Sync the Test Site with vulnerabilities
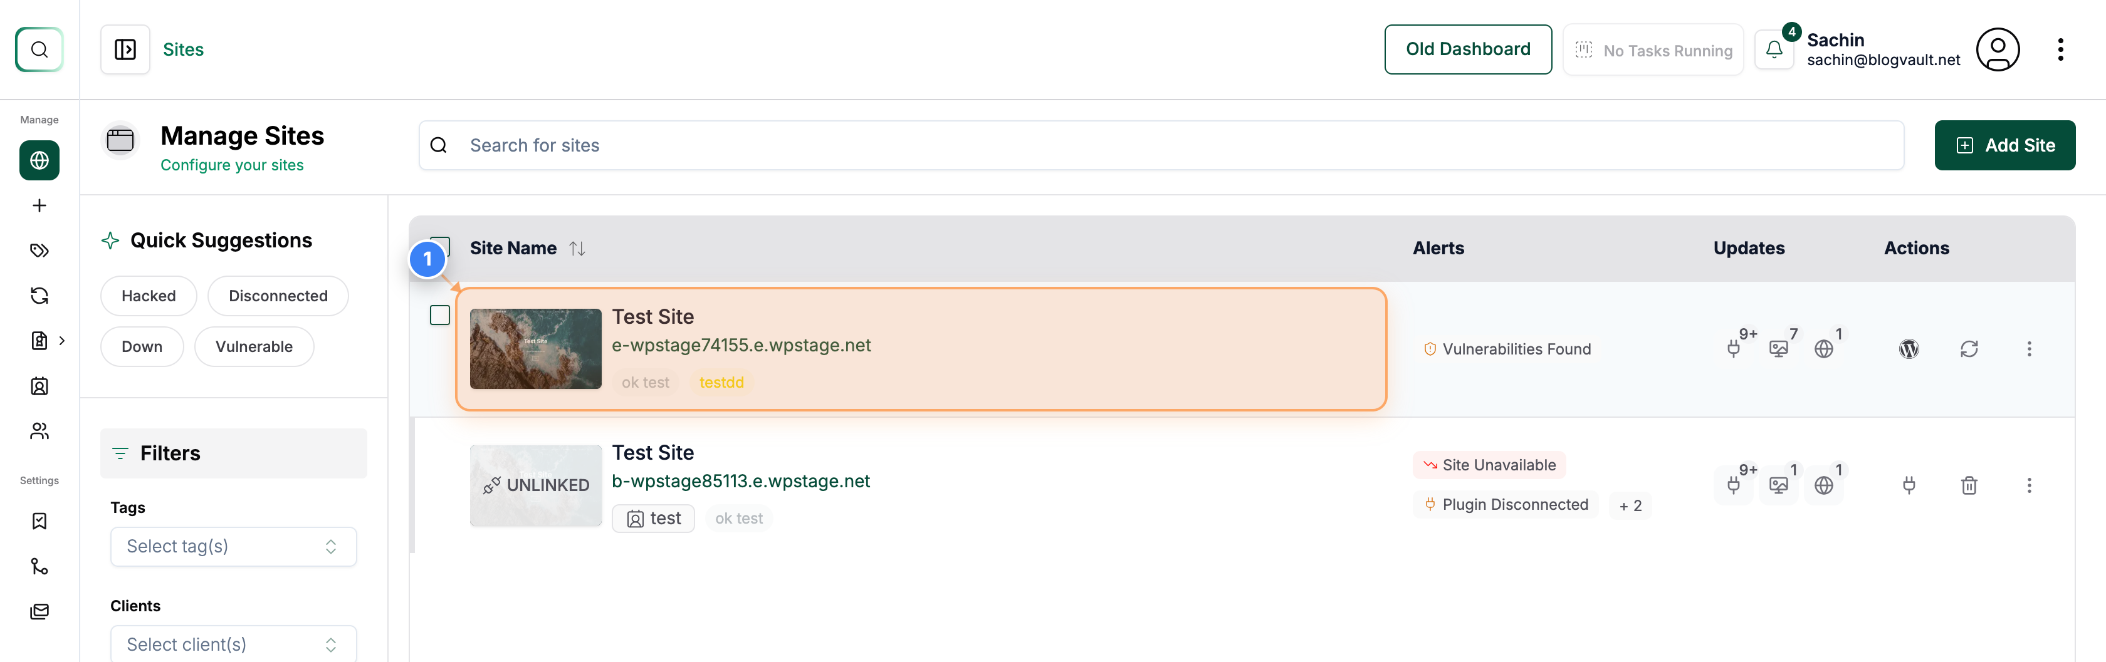The width and height of the screenshot is (2106, 662). 1969,348
